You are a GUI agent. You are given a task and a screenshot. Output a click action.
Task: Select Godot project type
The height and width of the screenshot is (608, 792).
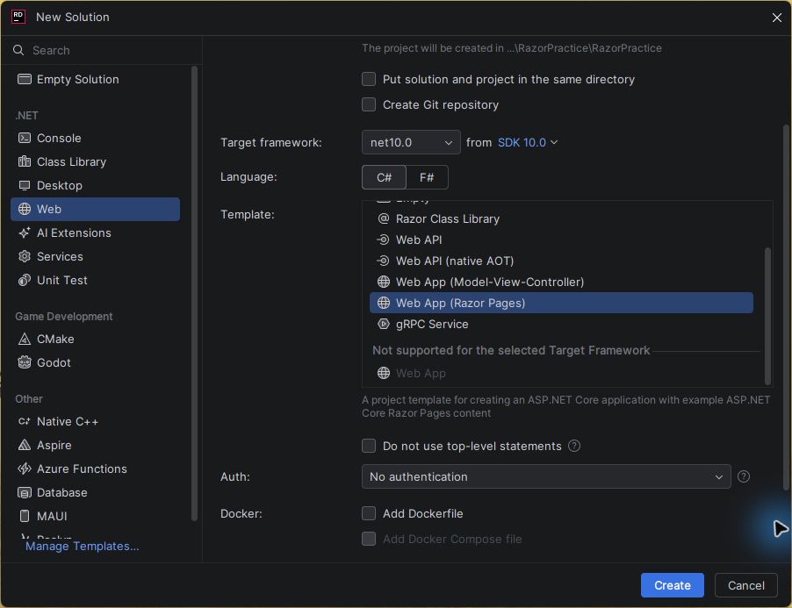click(x=95, y=362)
